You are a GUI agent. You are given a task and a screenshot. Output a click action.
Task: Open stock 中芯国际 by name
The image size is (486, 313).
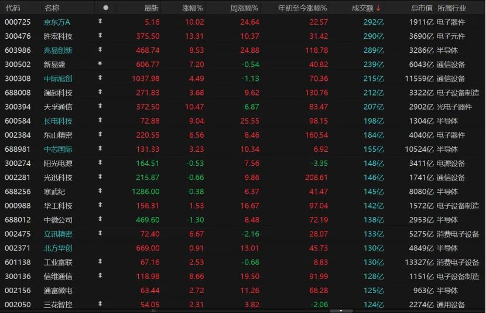(58, 149)
